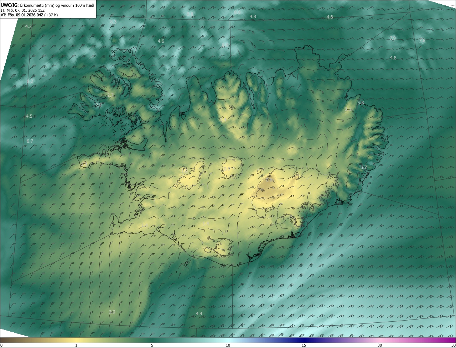Screen dimensions: 456x348
Task: Click the 4.5 value label on the map
Action: coord(29,116)
